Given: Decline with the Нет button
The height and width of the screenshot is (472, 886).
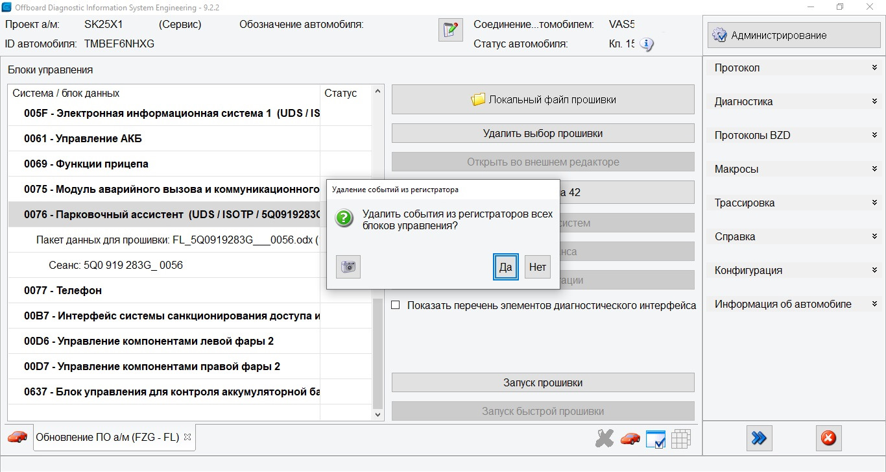Looking at the screenshot, I should [x=538, y=267].
